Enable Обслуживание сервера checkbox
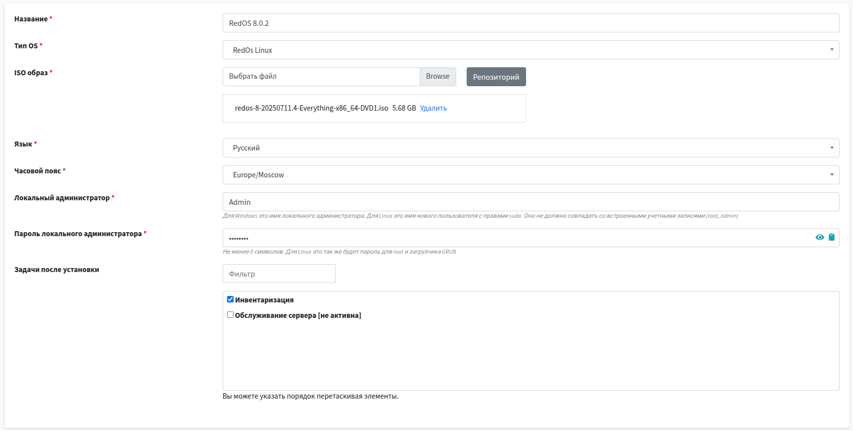Viewport: 853px width, 431px height. (230, 315)
